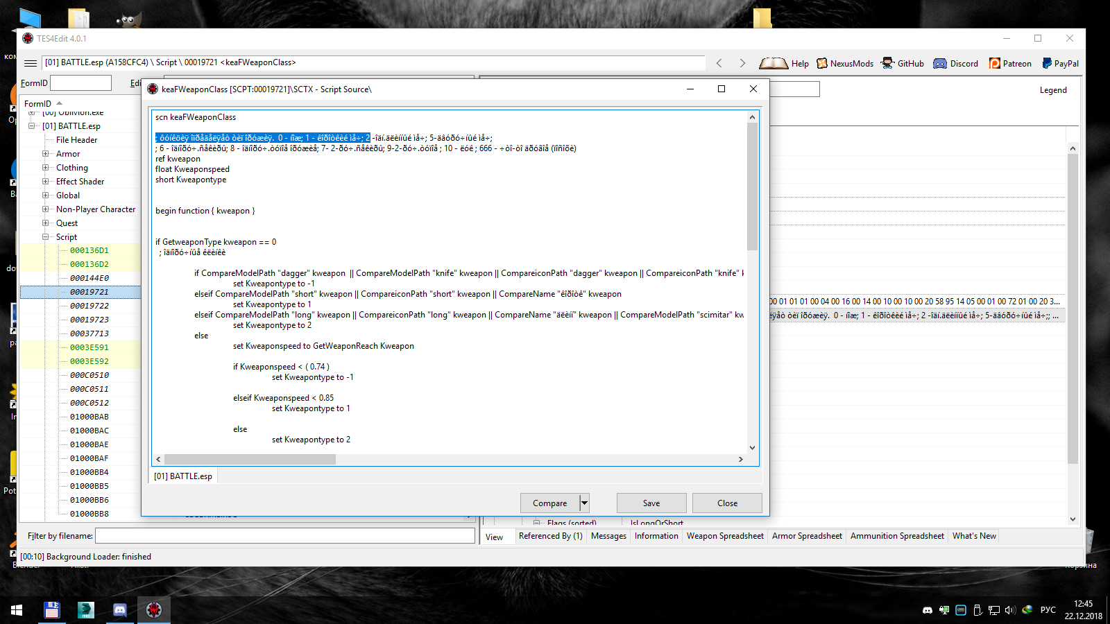Open the hamburger main menu icon
This screenshot has width=1110, height=624.
pos(31,63)
